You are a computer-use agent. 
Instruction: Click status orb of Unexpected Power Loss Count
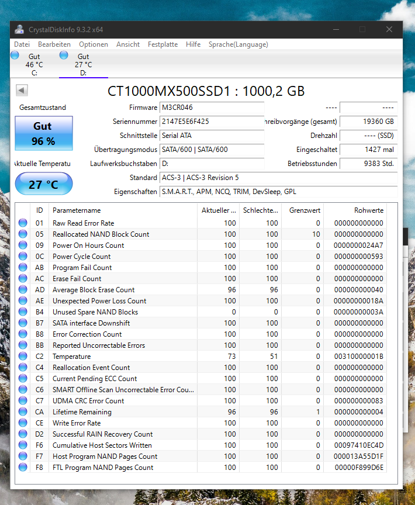tap(23, 300)
